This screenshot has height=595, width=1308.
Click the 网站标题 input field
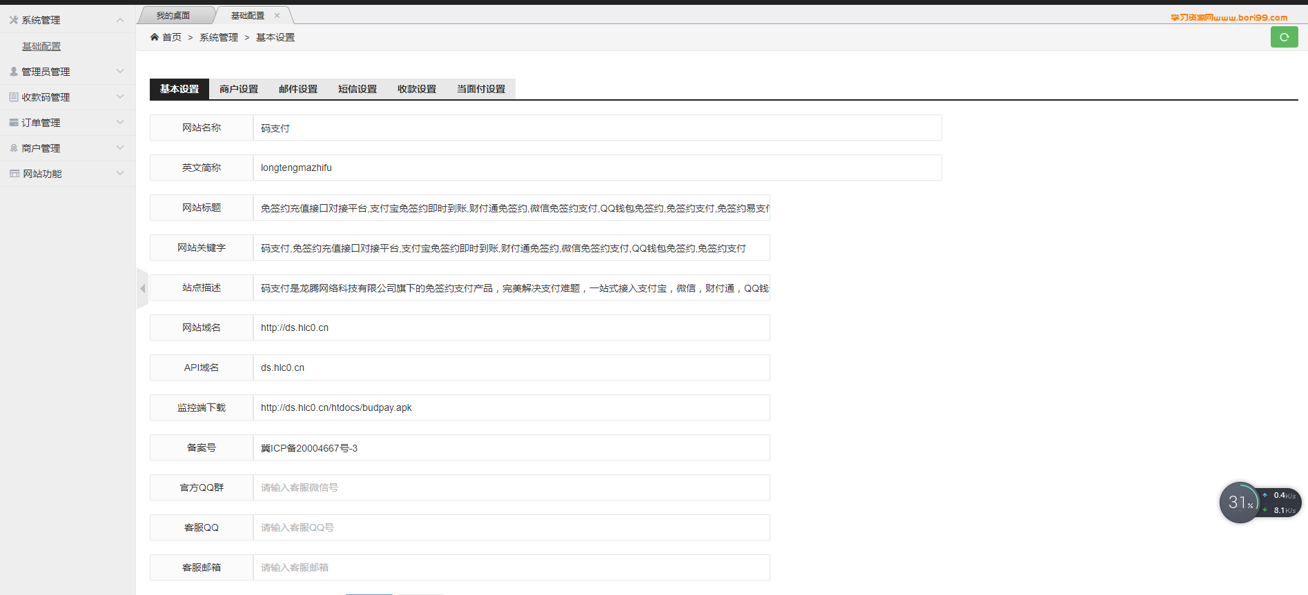tap(511, 208)
